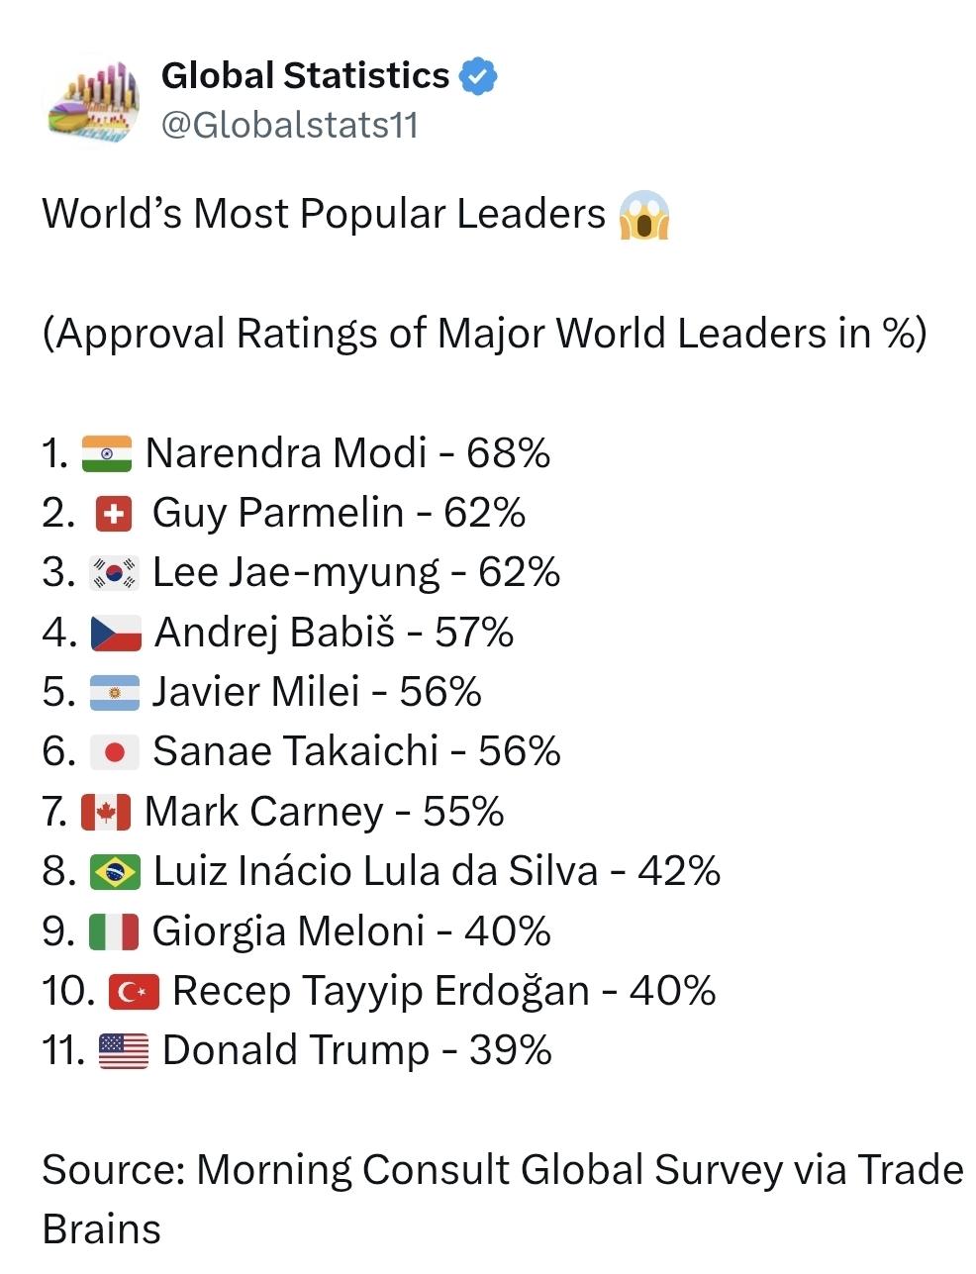Click the India flag icon

106,453
